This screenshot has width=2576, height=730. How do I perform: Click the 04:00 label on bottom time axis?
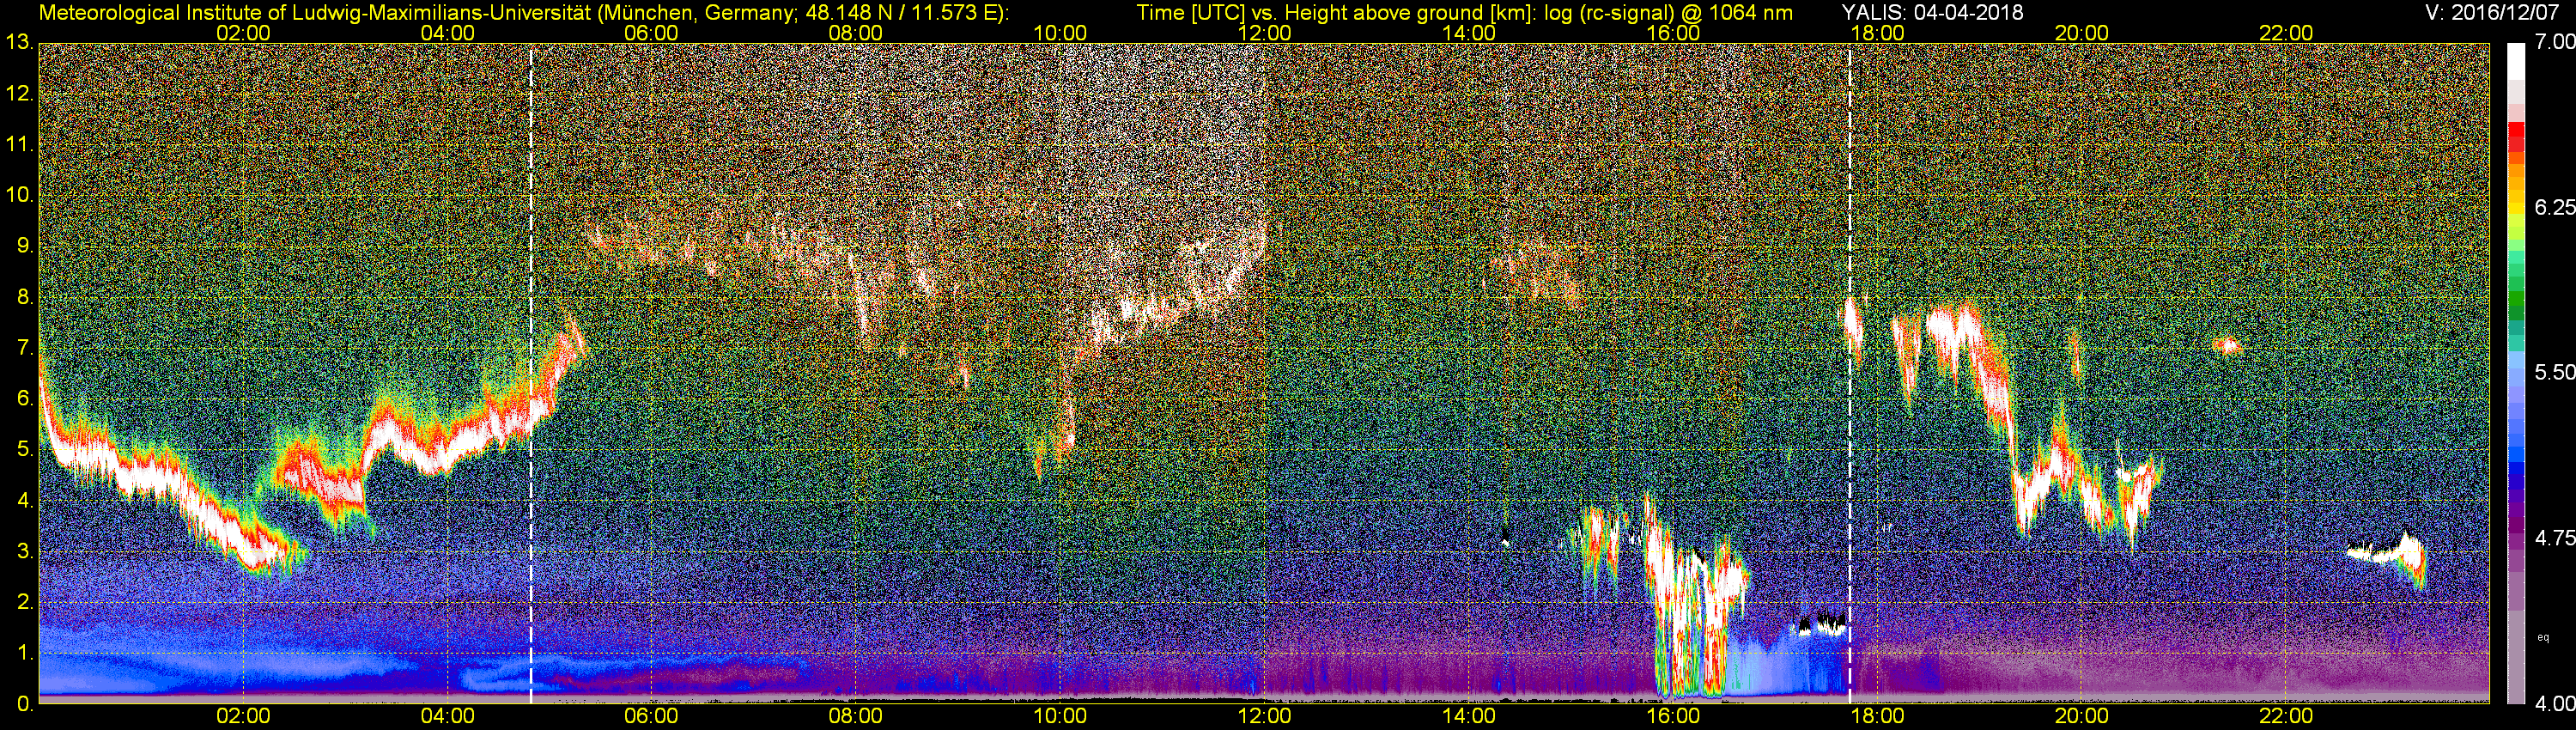pyautogui.click(x=448, y=716)
